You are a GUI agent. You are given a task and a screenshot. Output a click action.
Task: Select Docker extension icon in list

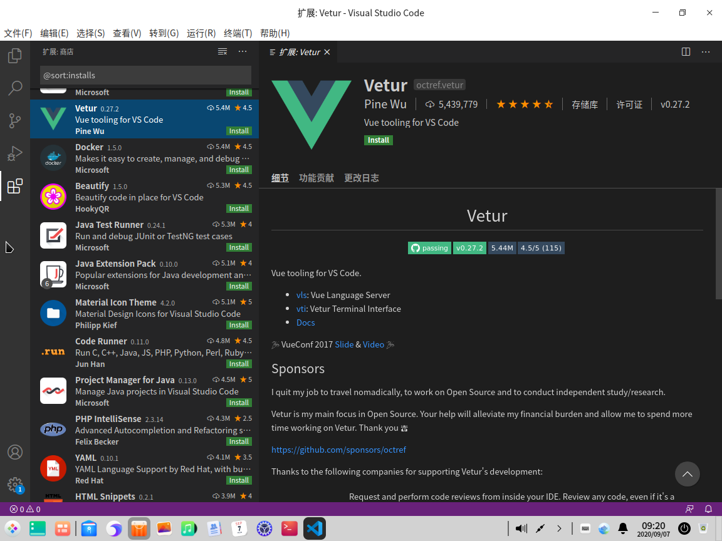(x=53, y=158)
